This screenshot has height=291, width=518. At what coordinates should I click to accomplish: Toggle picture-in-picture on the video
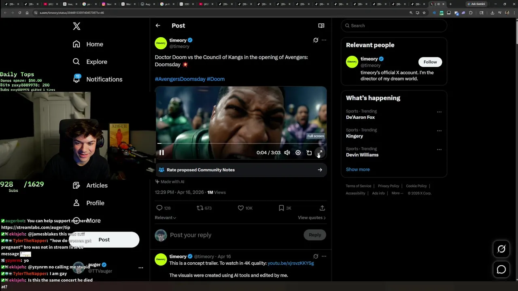coord(309,152)
